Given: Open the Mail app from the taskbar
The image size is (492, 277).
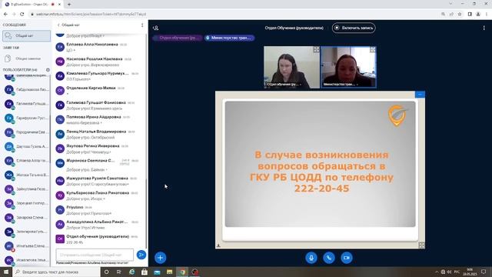Looking at the screenshot, I should point(157,272).
